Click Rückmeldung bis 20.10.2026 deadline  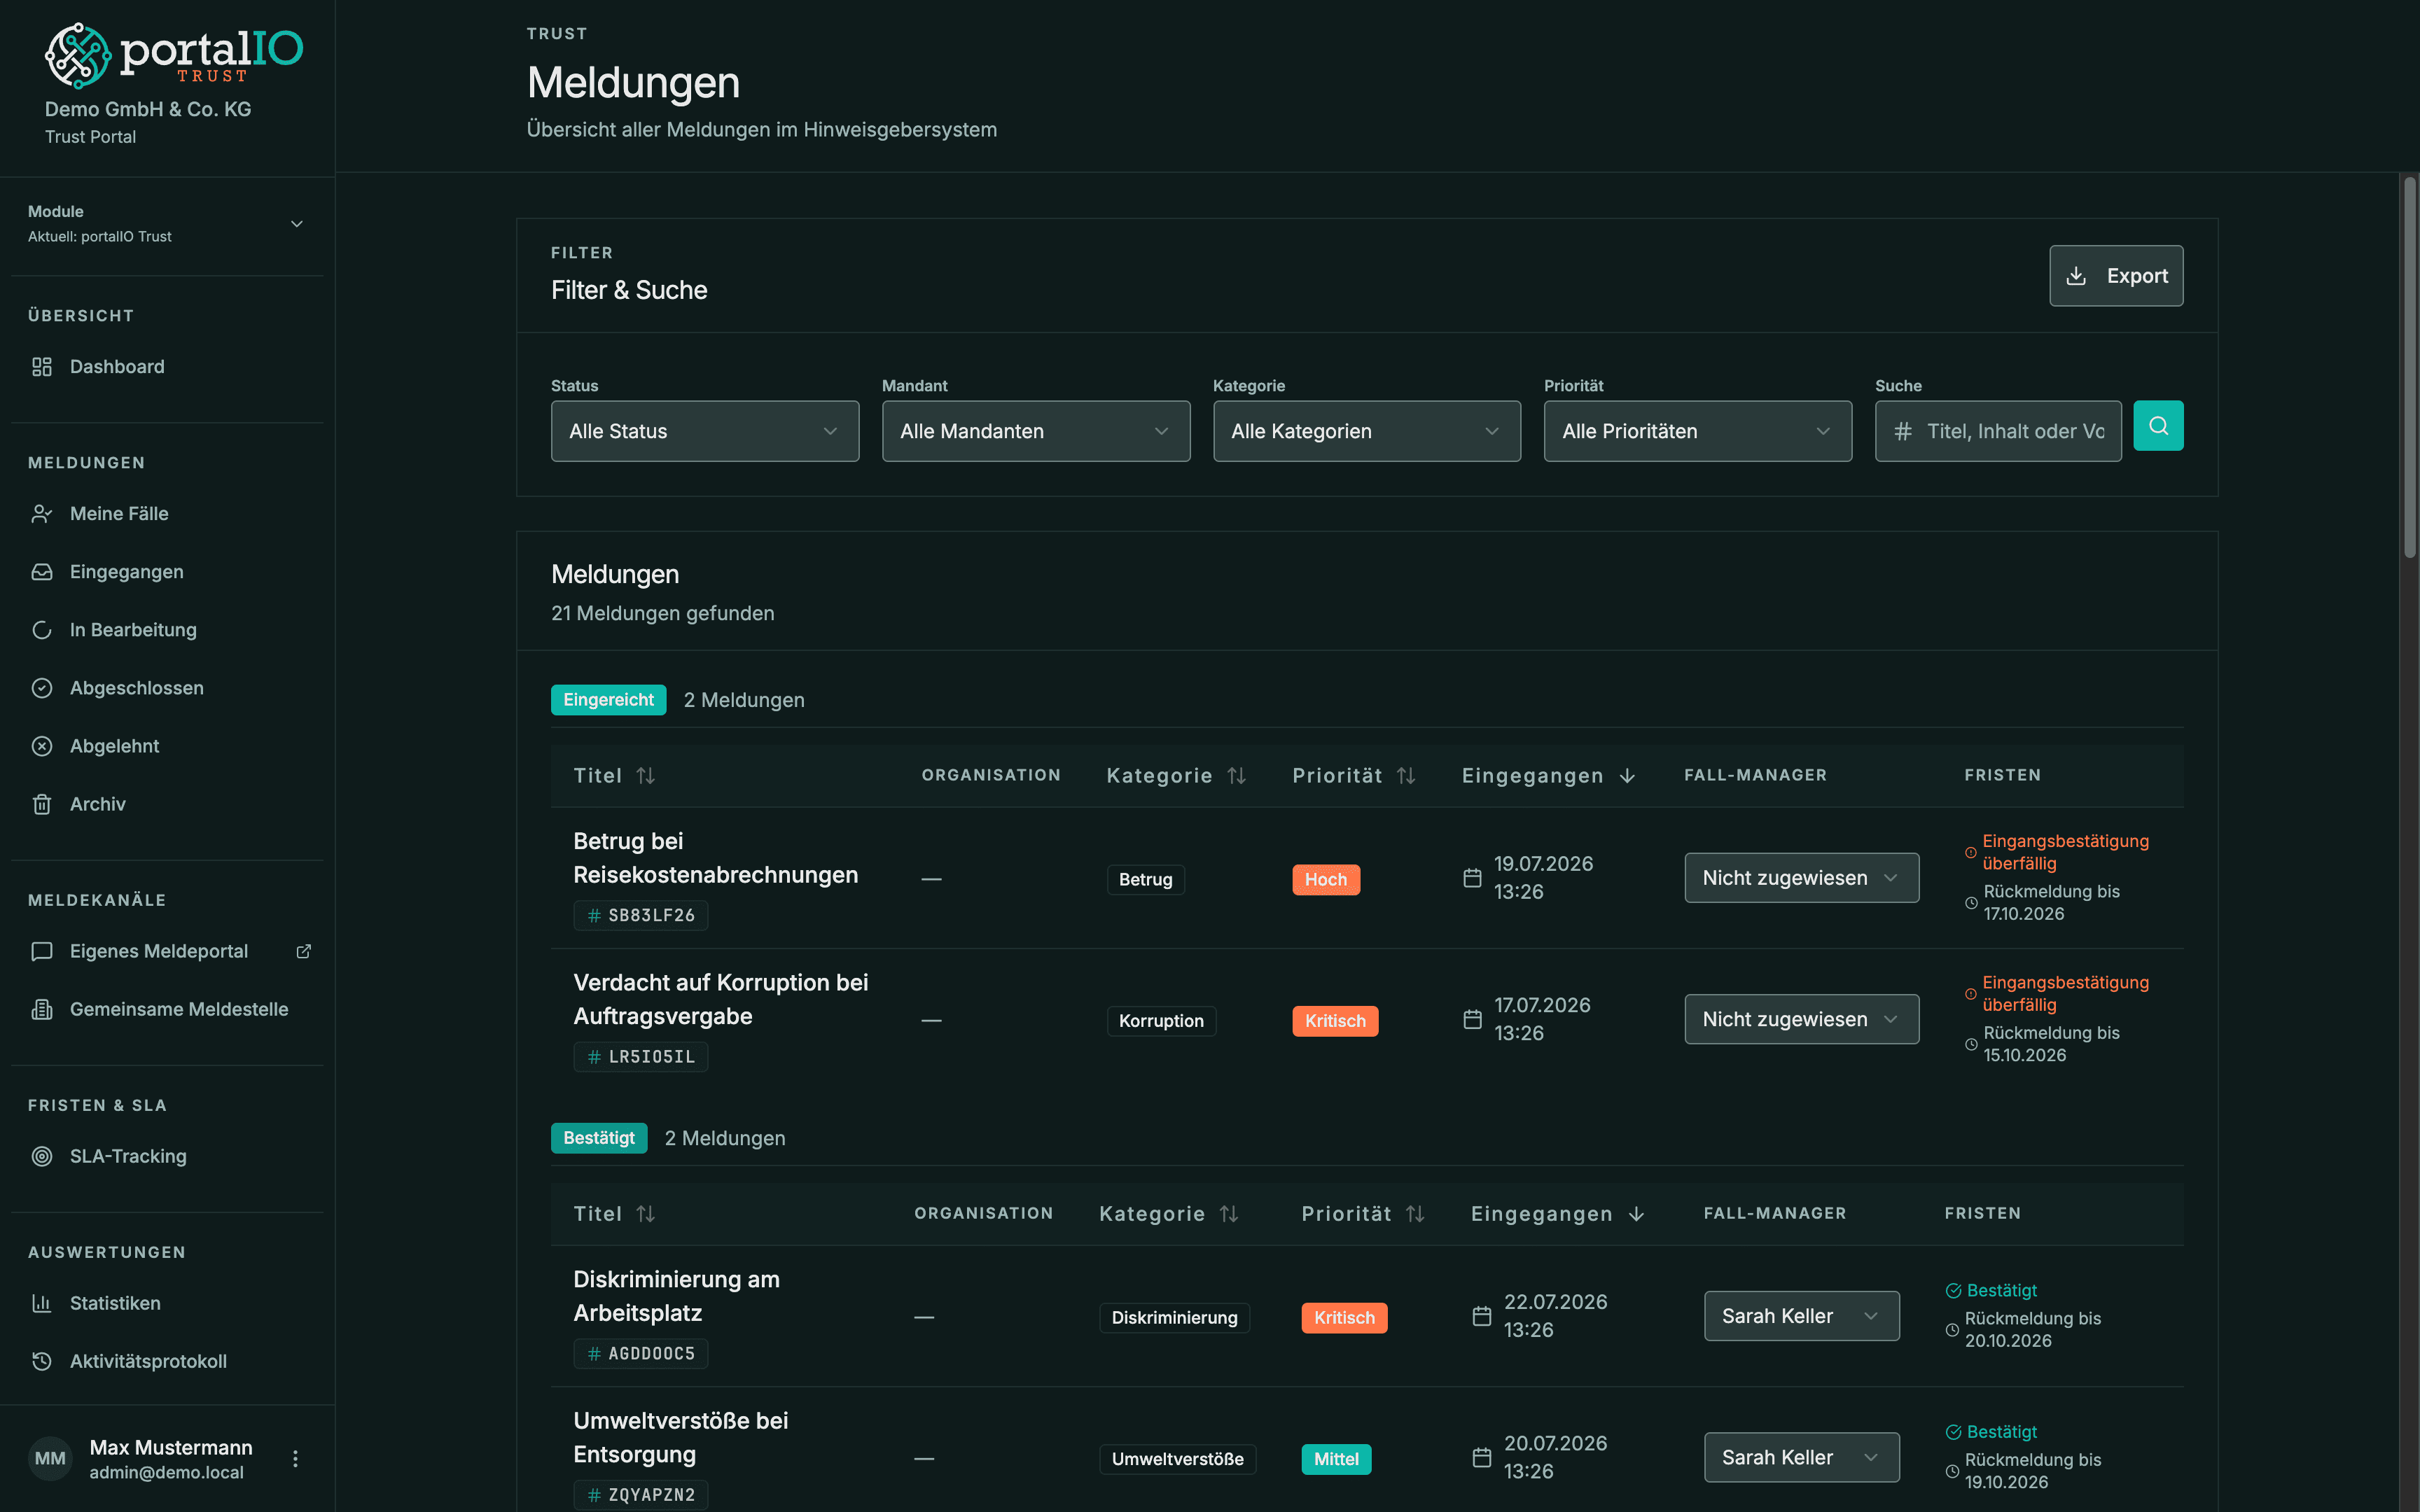click(2023, 1329)
